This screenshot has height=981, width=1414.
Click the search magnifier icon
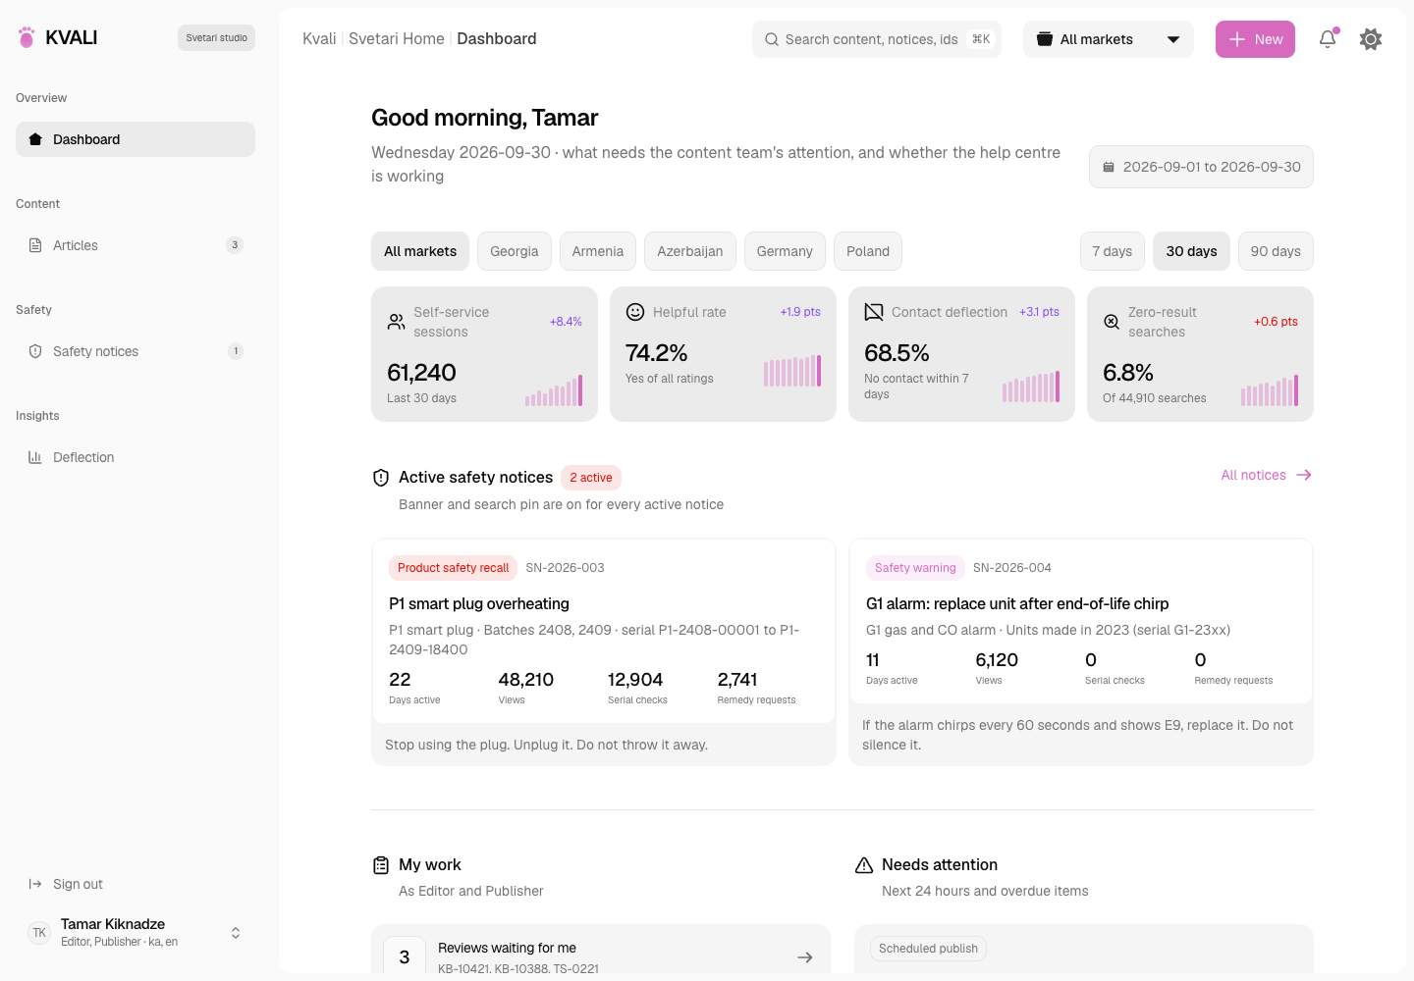click(772, 39)
